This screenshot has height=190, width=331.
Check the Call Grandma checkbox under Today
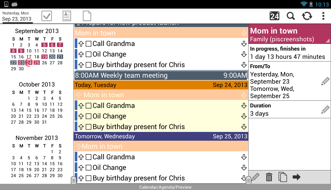point(88,106)
